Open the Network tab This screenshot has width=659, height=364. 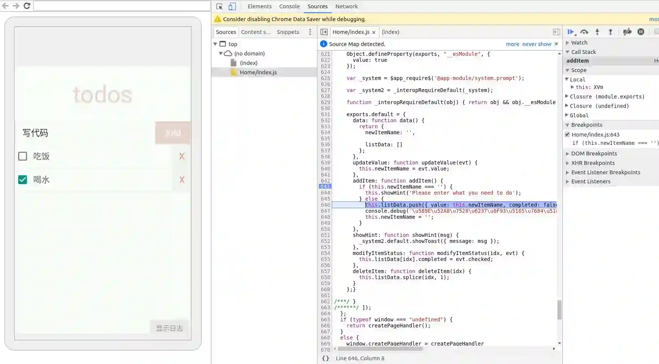coord(346,6)
